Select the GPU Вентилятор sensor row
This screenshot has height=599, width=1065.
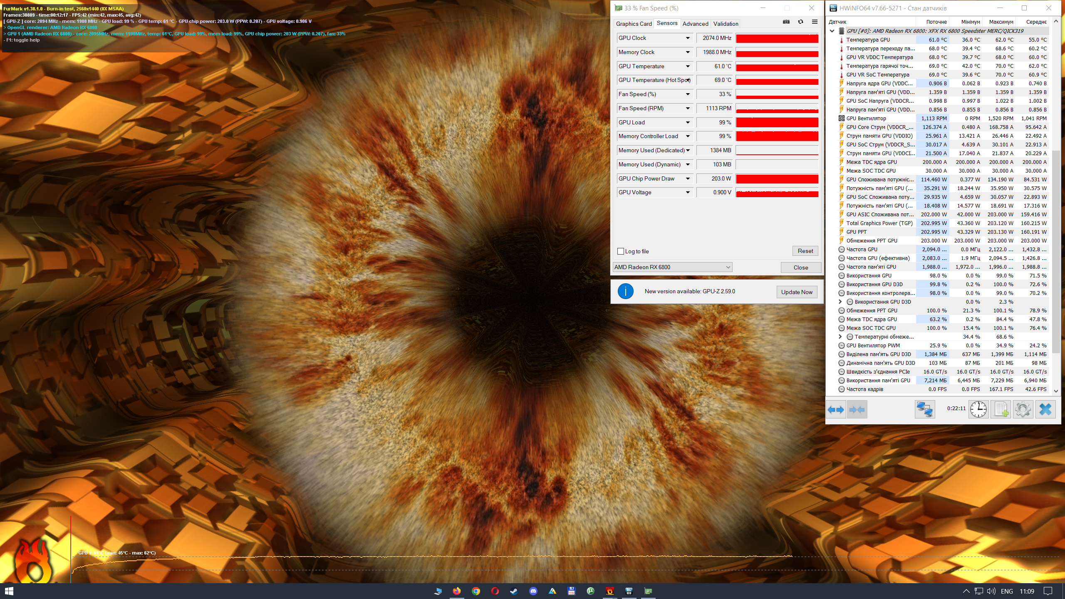942,119
